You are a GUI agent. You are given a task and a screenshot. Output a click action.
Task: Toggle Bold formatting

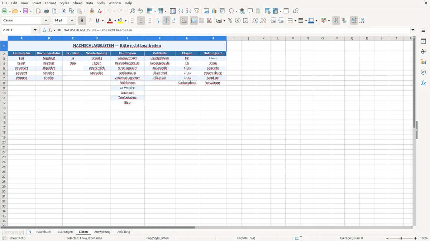click(x=82, y=21)
